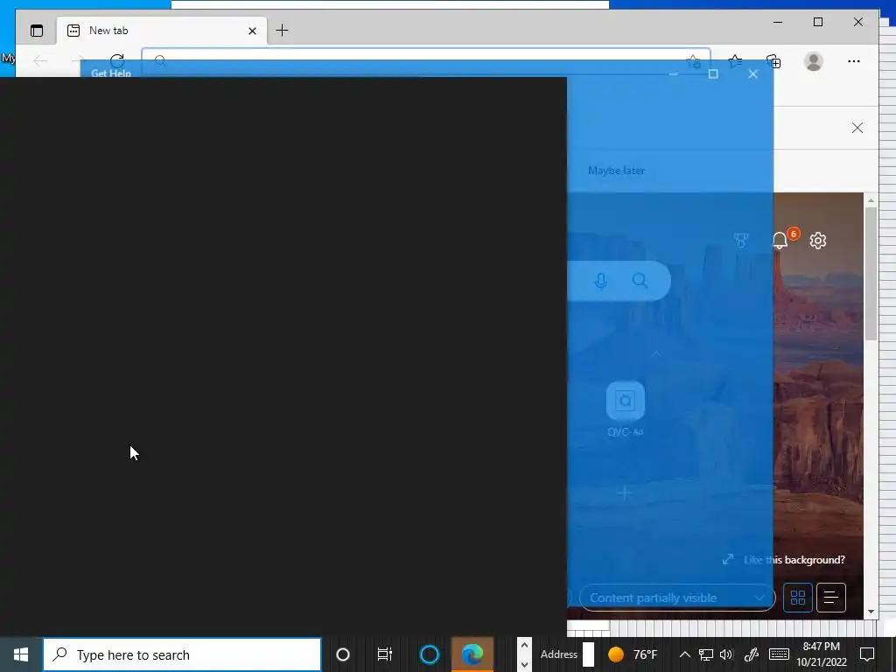Open the Edge profile avatar
The image size is (896, 672).
point(813,61)
